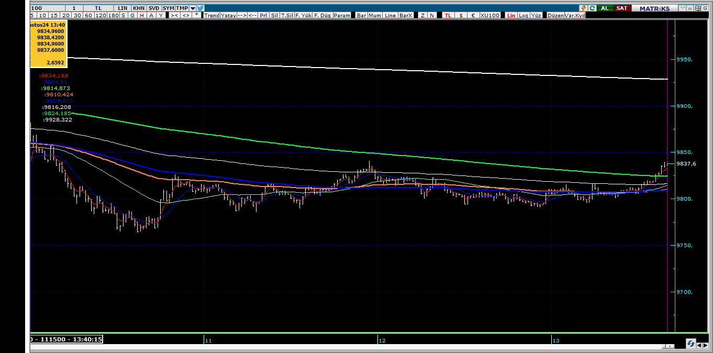Screen dimensions: 713x353
Task: Click the SYM button in the top row
Action: click(169, 8)
